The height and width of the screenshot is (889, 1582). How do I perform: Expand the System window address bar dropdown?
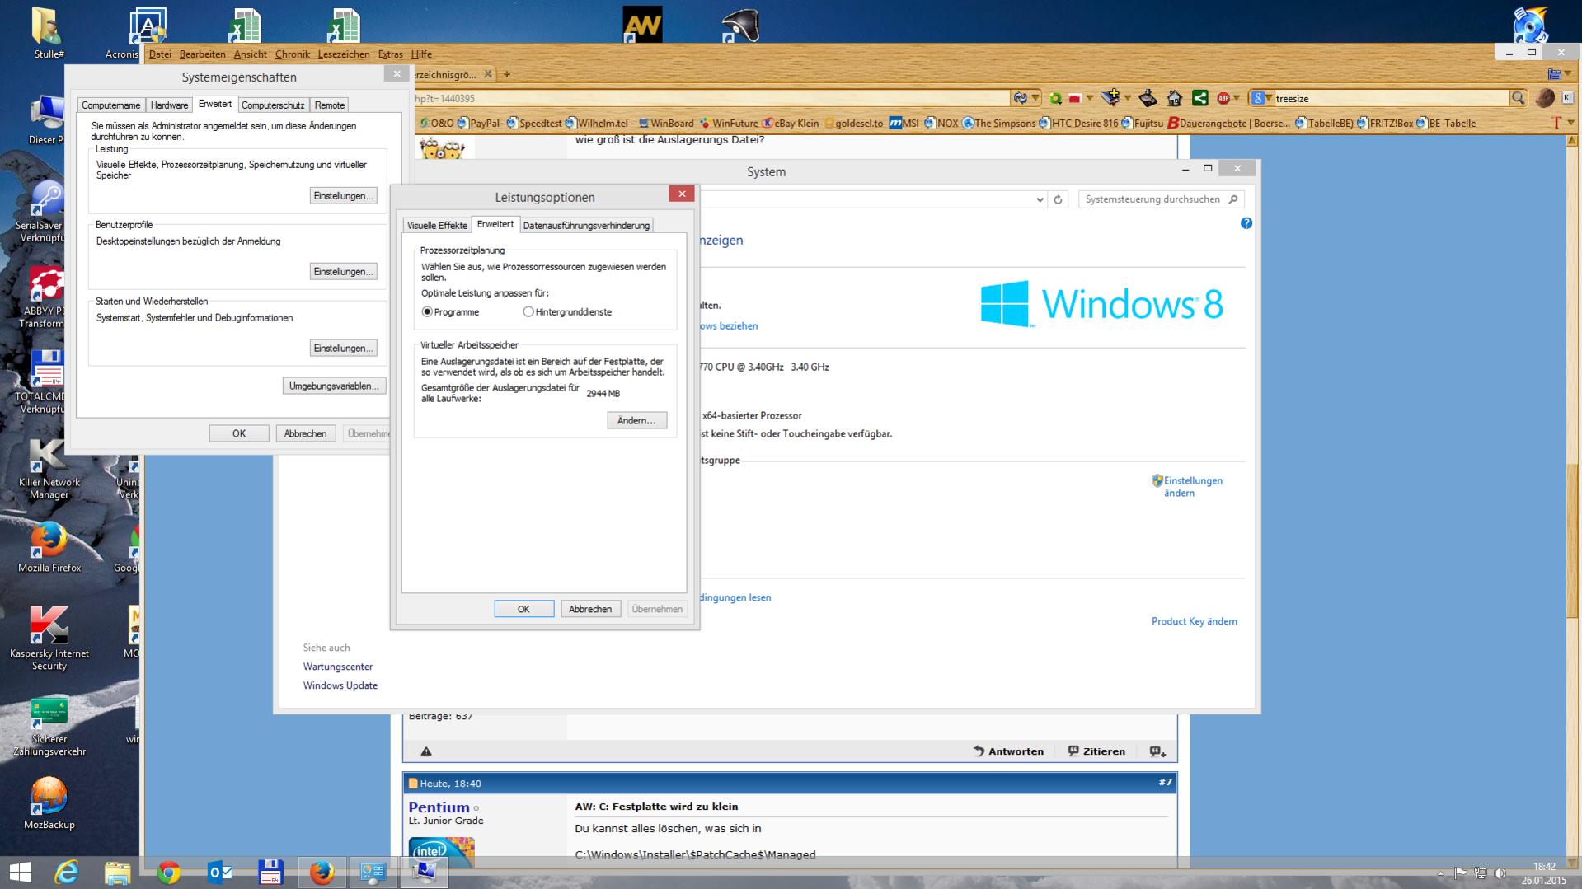(x=1040, y=199)
